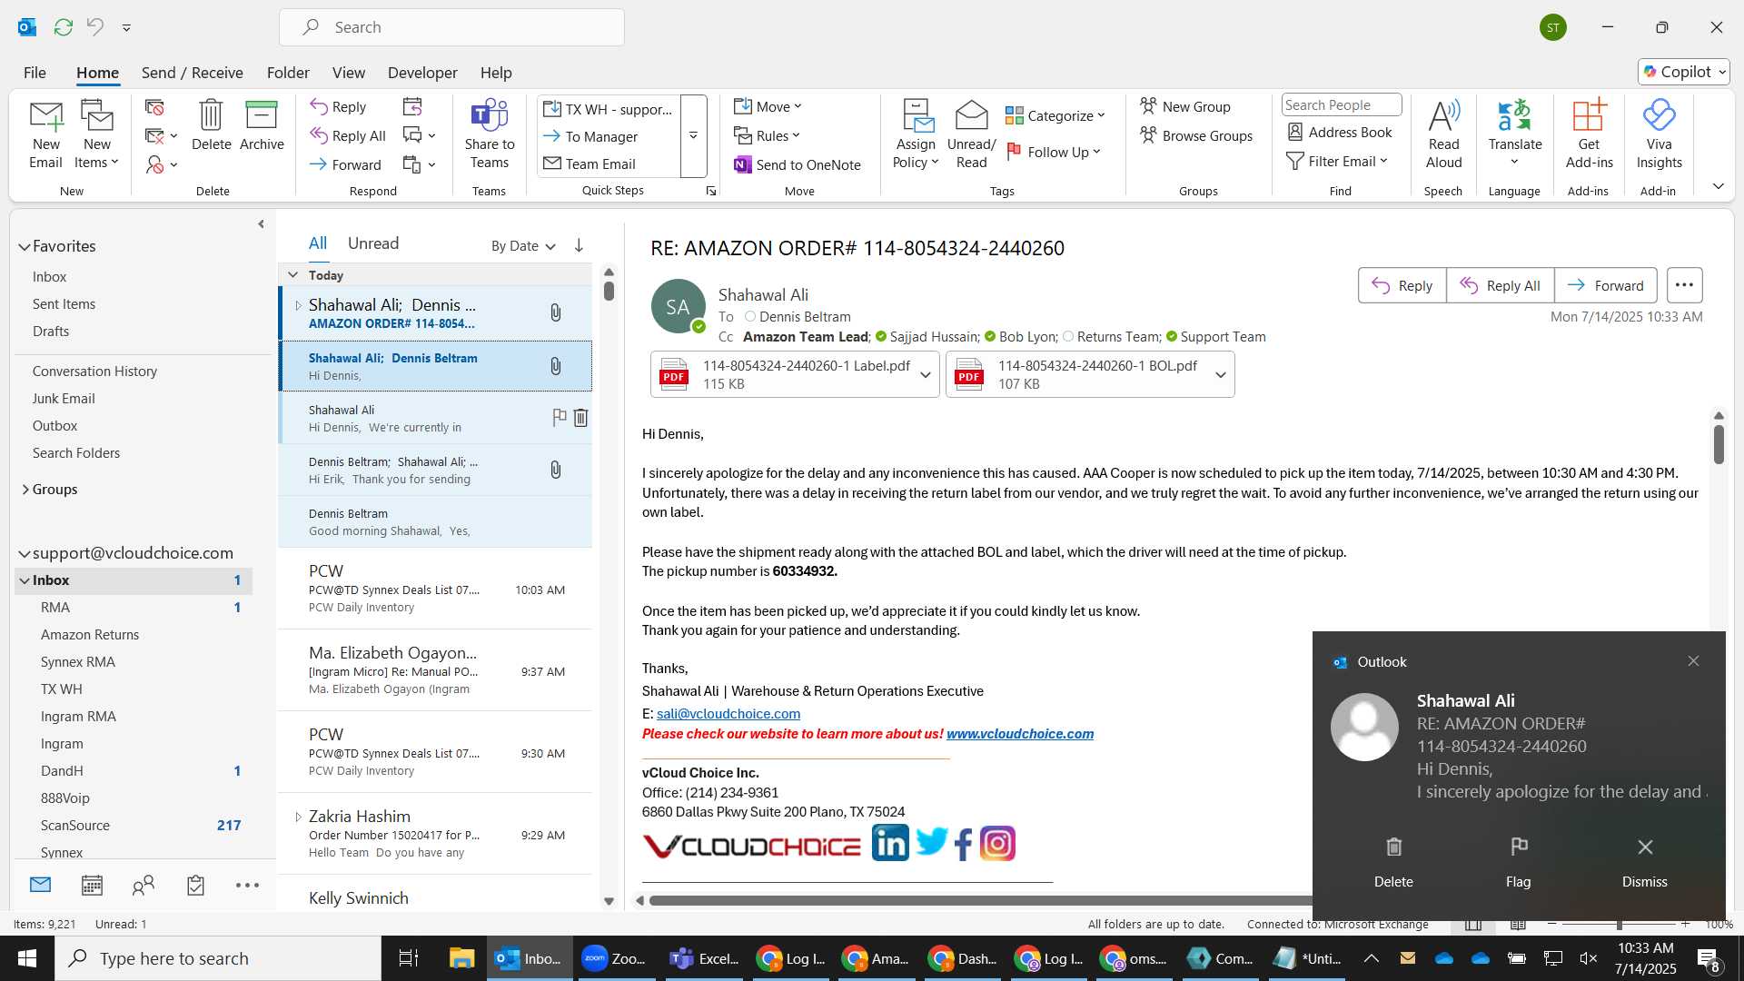Open Viva Insights add-in
Viewport: 1744px width, 981px height.
click(1659, 134)
